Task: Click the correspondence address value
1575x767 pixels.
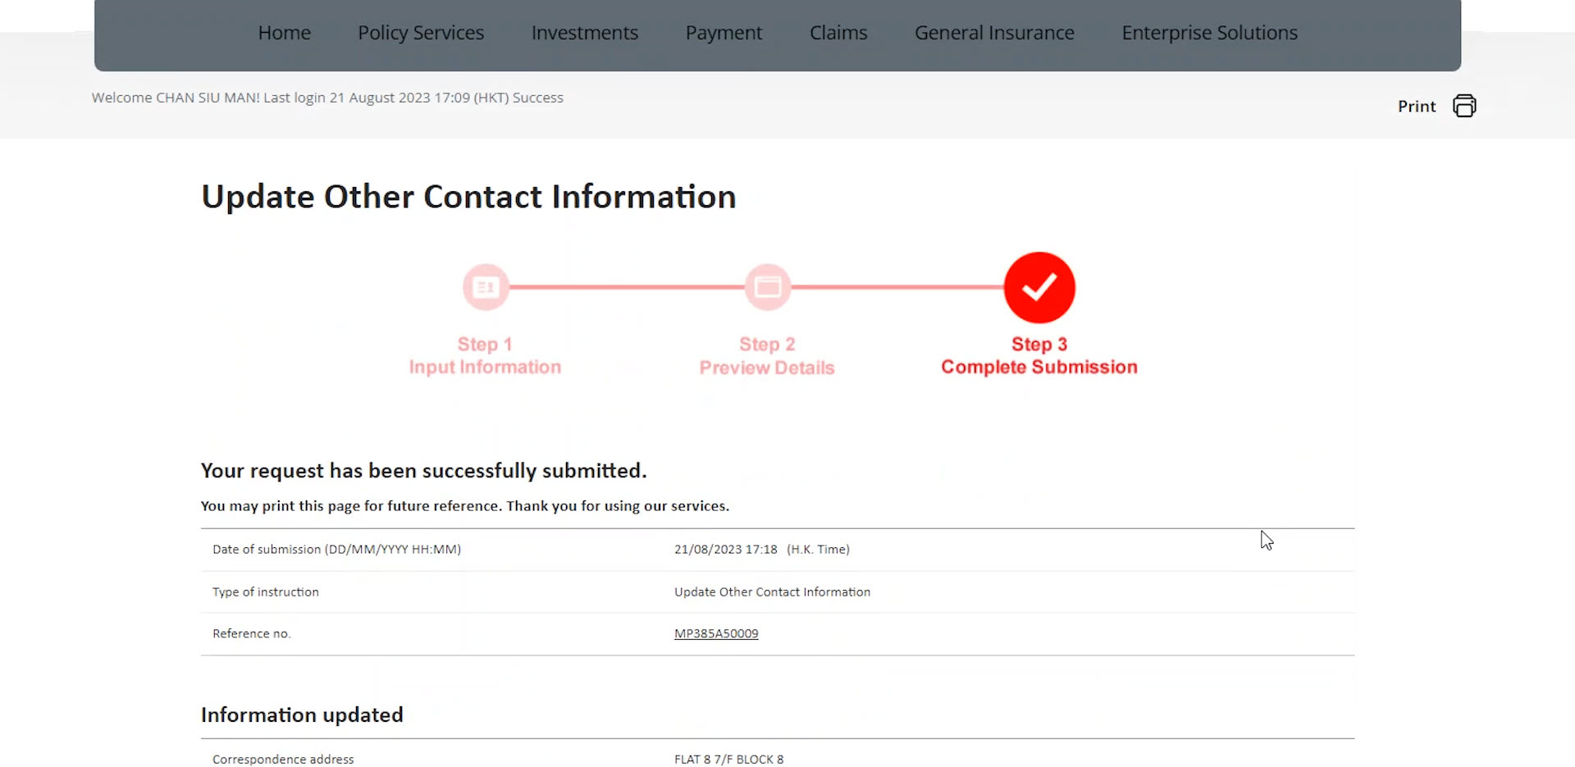Action: (728, 759)
